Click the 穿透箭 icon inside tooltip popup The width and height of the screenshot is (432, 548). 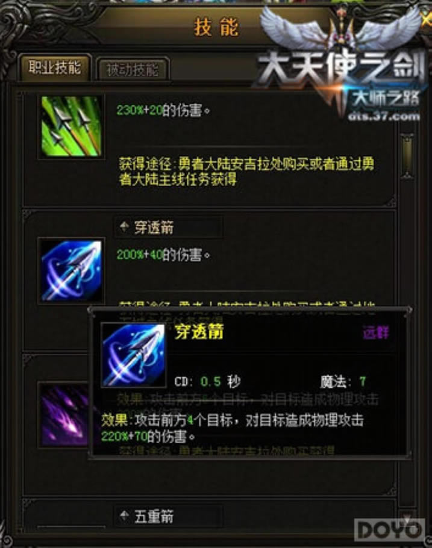click(133, 355)
